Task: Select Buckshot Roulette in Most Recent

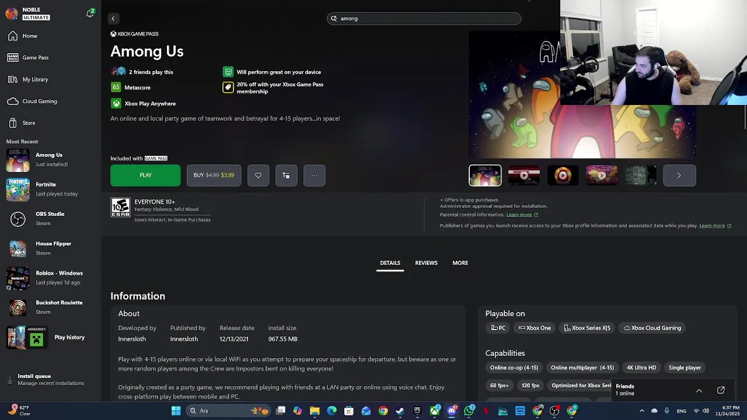Action: (x=51, y=307)
